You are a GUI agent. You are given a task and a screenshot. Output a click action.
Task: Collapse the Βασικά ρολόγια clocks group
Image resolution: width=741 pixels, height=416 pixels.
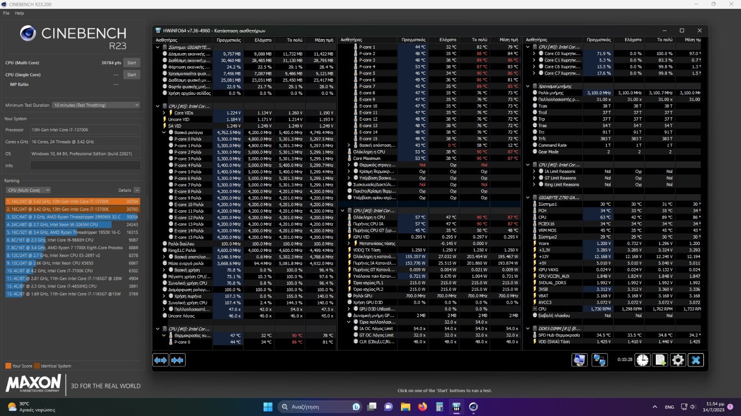[x=164, y=132]
